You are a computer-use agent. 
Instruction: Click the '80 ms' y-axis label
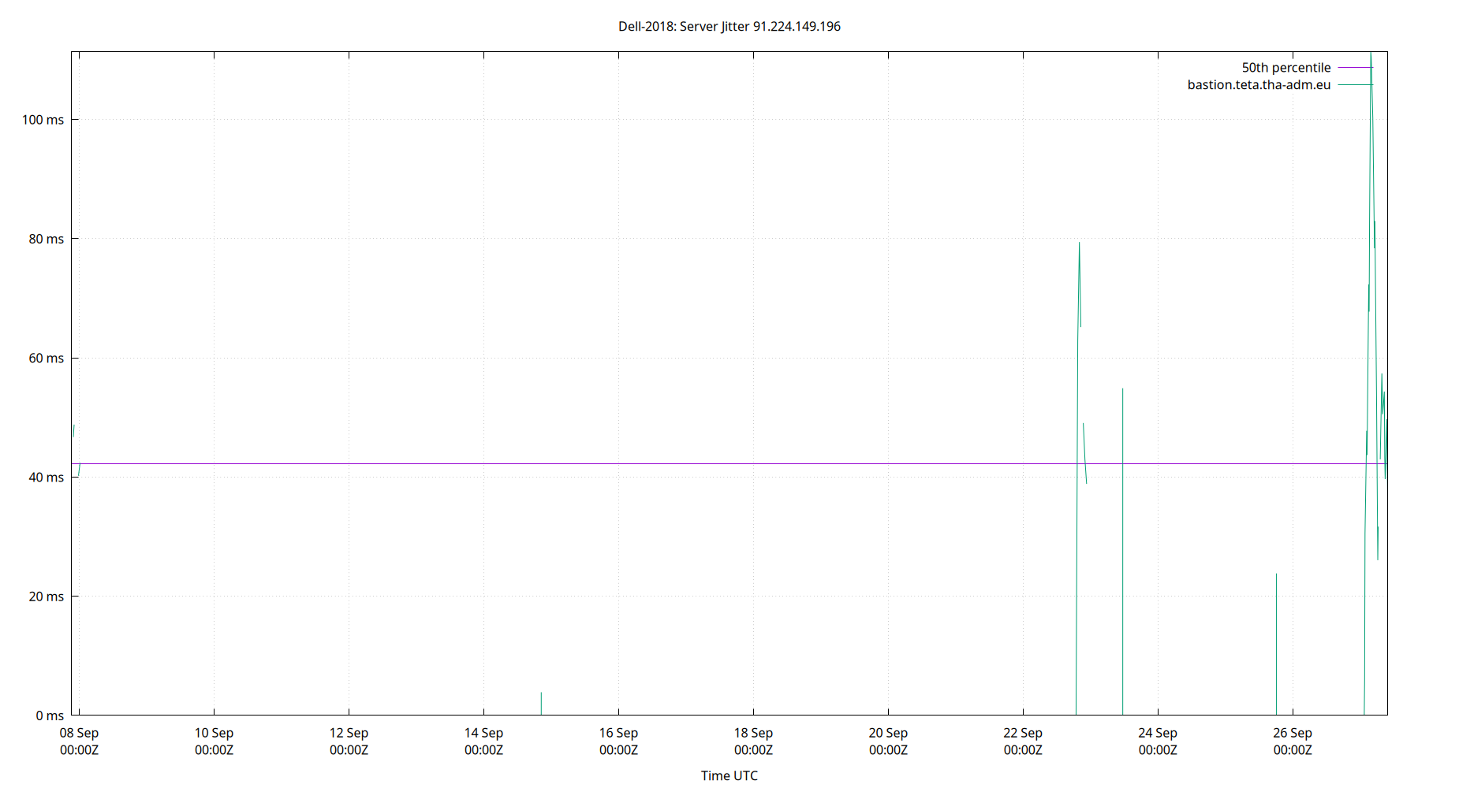click(47, 239)
